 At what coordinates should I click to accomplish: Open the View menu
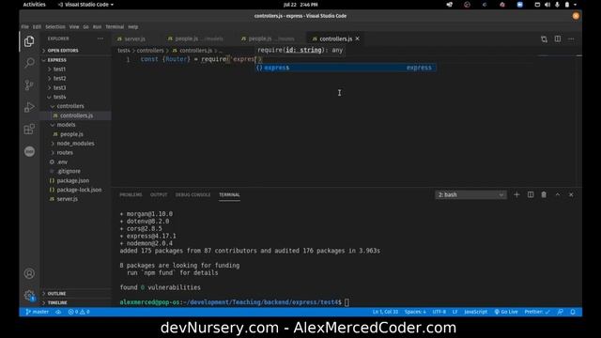click(74, 27)
